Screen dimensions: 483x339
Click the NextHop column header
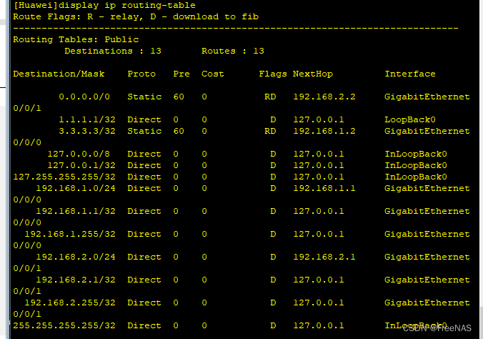313,74
